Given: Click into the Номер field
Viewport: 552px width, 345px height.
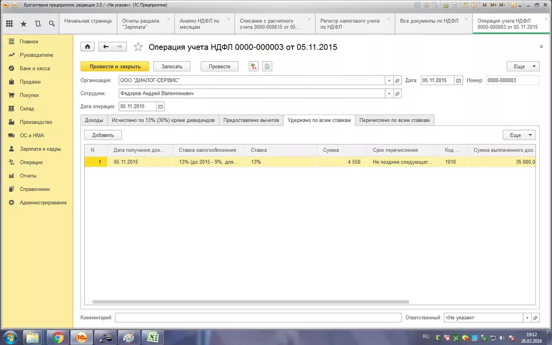Looking at the screenshot, I should pyautogui.click(x=512, y=80).
